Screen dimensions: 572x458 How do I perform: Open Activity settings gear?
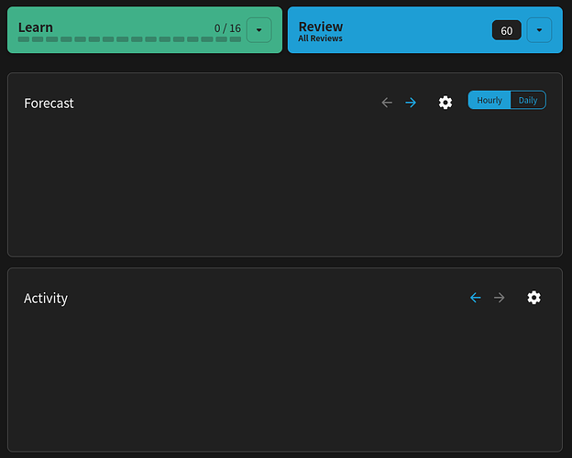pos(534,298)
